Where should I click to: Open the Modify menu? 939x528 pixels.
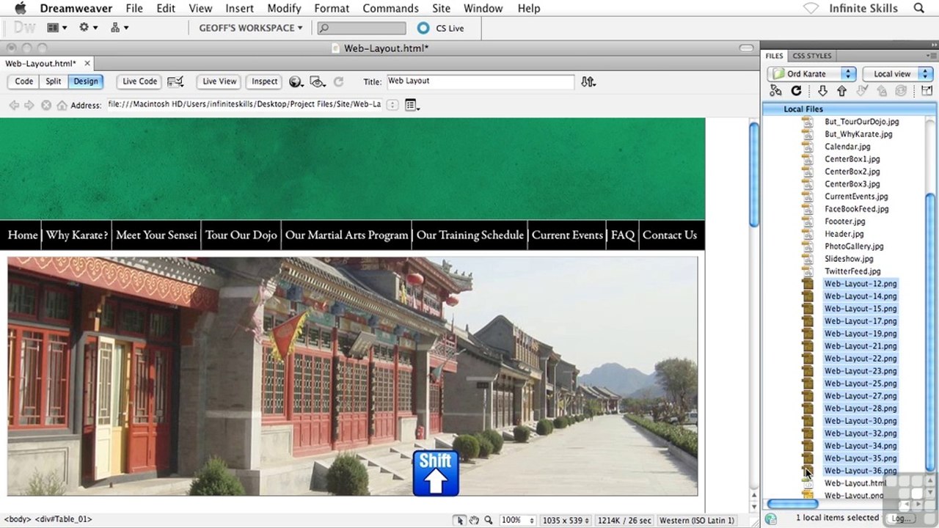click(284, 8)
